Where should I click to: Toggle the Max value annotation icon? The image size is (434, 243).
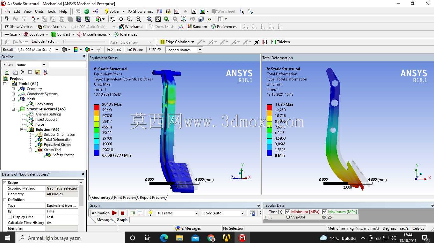click(110, 50)
